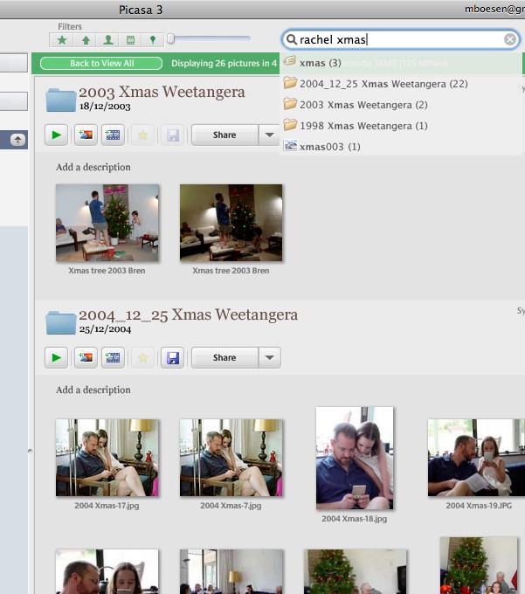Toggle the geotagged photos filter

(153, 40)
